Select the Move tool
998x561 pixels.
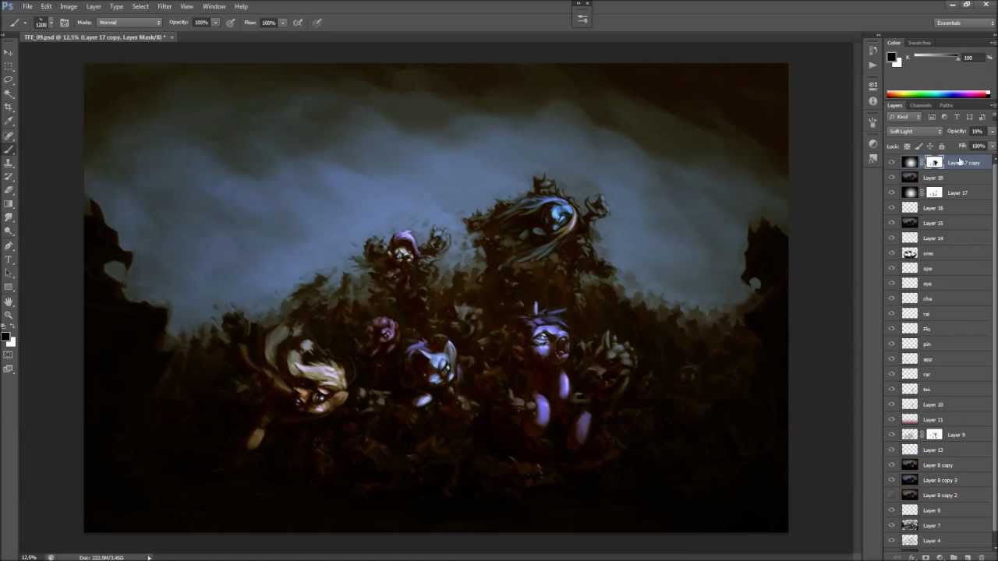9,52
